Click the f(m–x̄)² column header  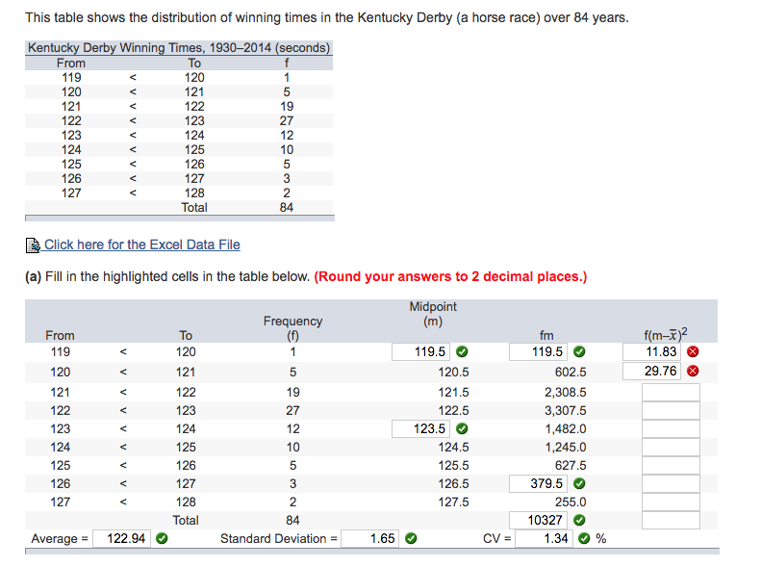coord(666,334)
